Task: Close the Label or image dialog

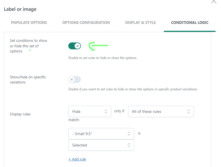Action: [214, 1]
